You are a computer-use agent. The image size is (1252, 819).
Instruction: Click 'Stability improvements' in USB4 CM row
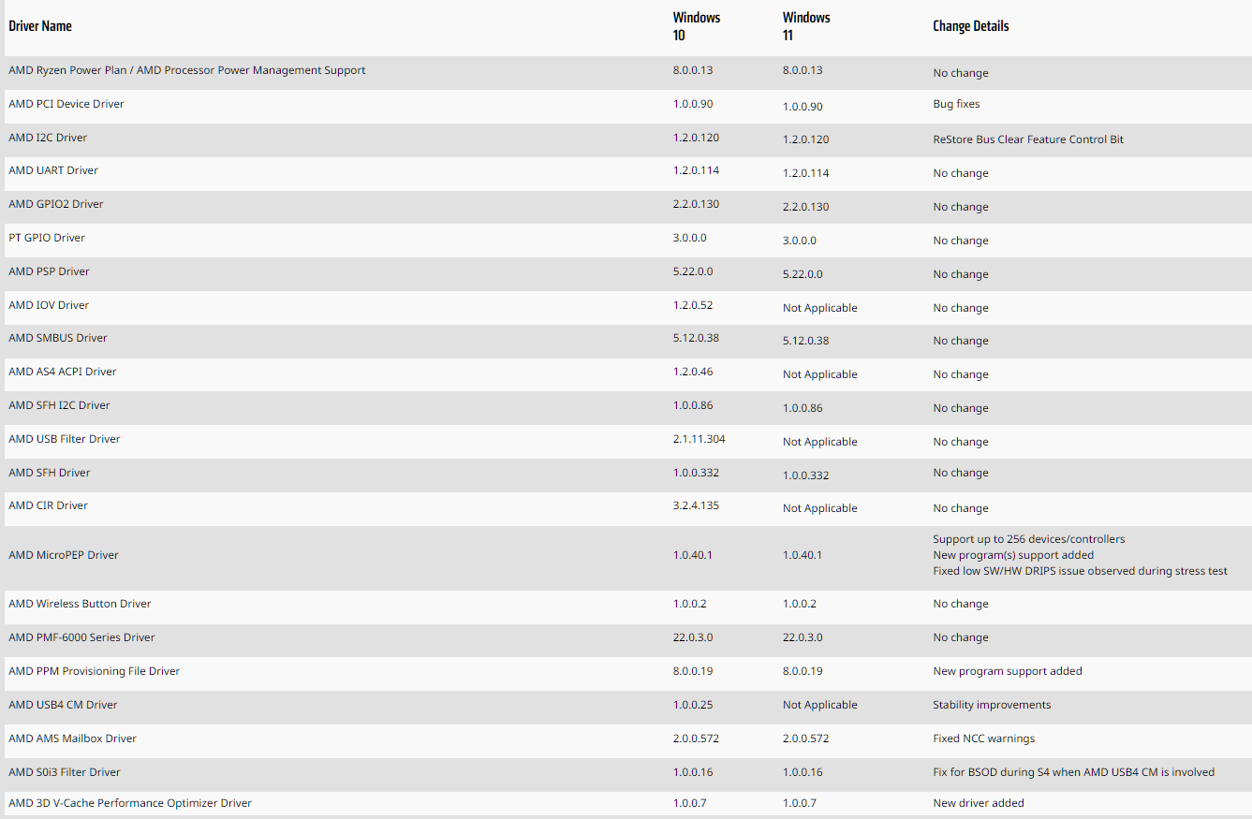pyautogui.click(x=992, y=705)
